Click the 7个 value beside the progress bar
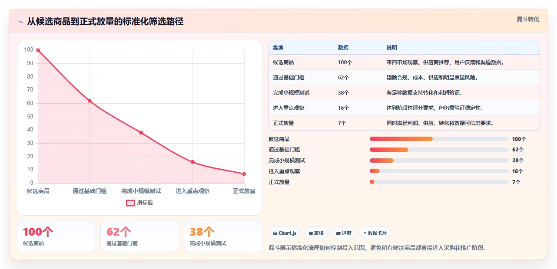 516,182
